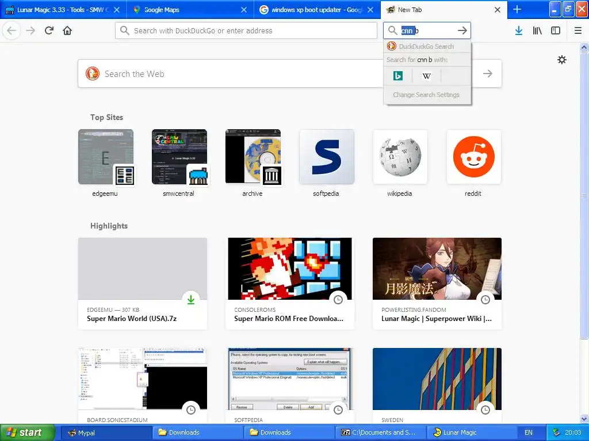
Task: Switch to Mypal taskbar button
Action: [106, 432]
